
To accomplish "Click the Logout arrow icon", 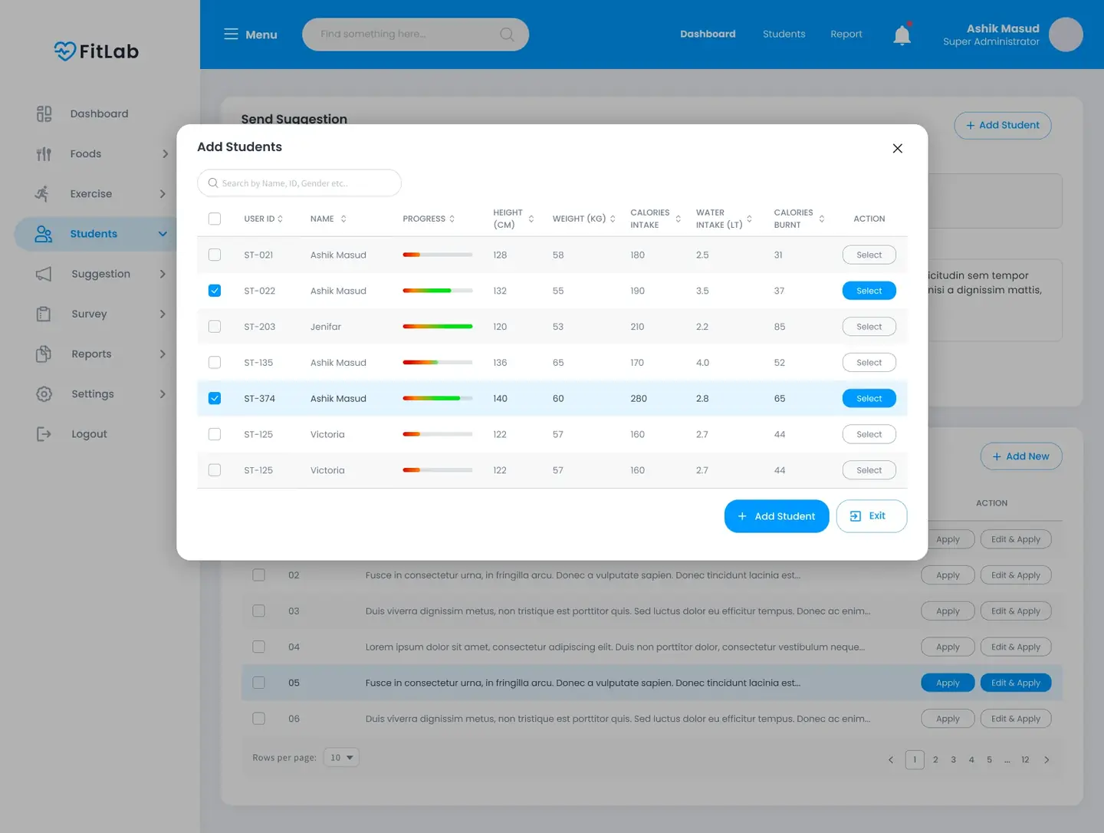I will click(x=44, y=434).
